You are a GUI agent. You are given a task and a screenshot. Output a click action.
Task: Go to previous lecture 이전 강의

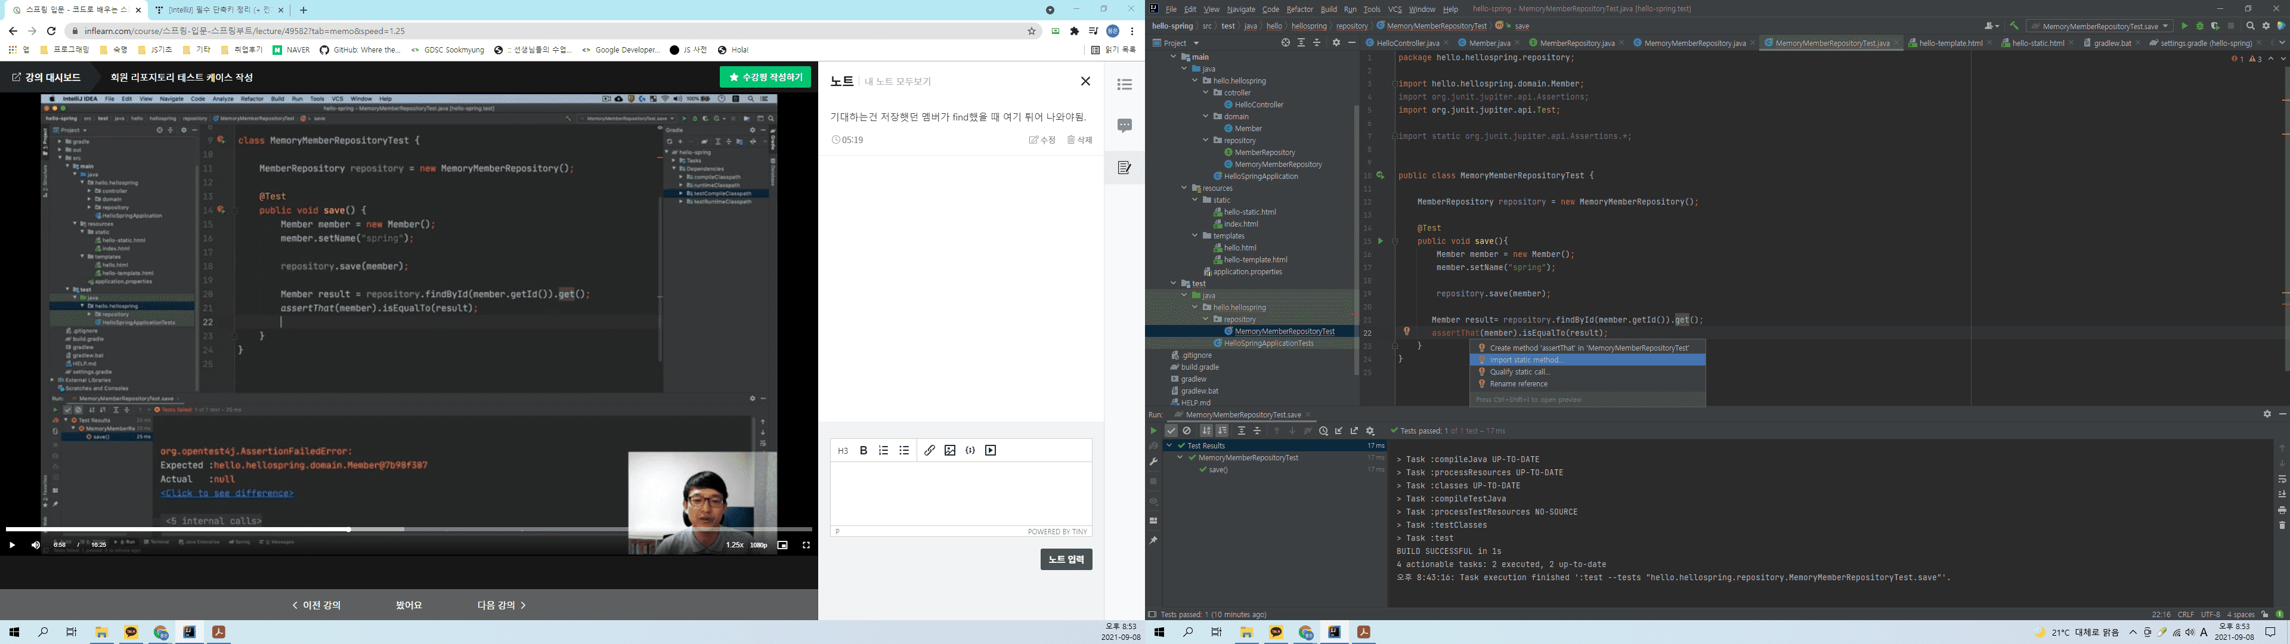coord(317,605)
